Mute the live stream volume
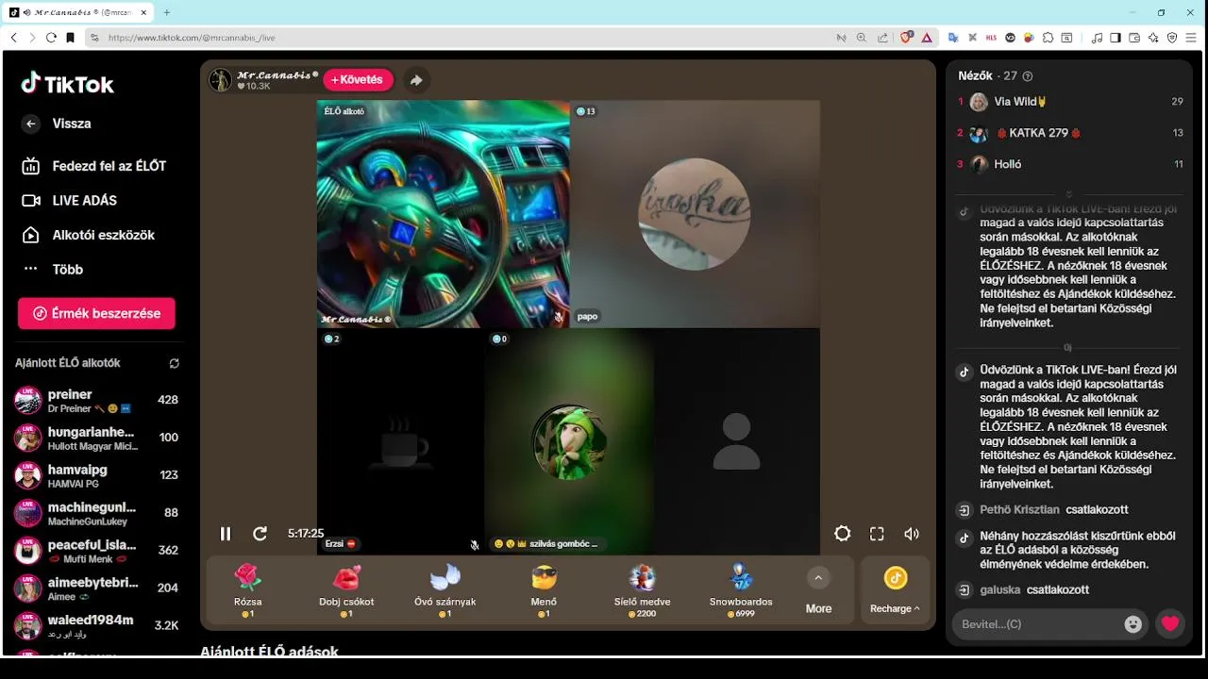Screen dimensions: 1208x679 point(911,534)
